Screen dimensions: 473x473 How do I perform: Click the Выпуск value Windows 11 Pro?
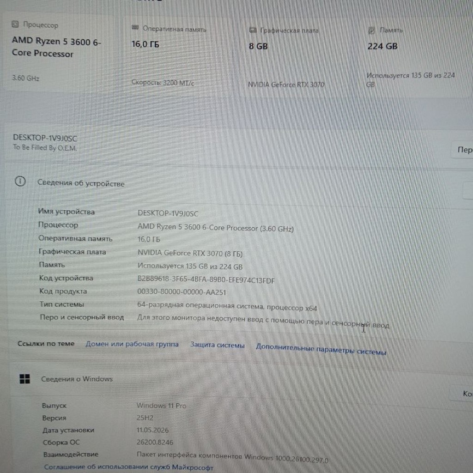tap(161, 406)
